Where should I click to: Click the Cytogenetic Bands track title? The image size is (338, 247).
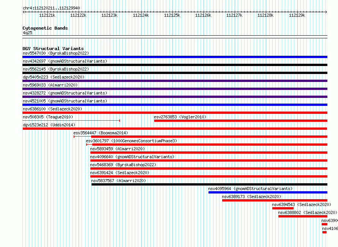click(x=45, y=28)
